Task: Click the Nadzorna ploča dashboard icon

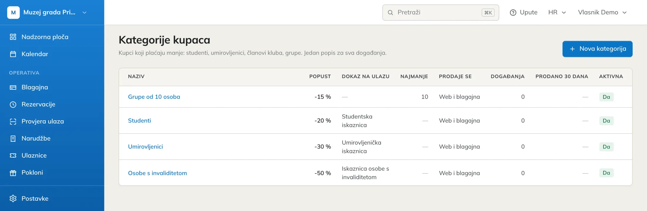Action: tap(13, 37)
